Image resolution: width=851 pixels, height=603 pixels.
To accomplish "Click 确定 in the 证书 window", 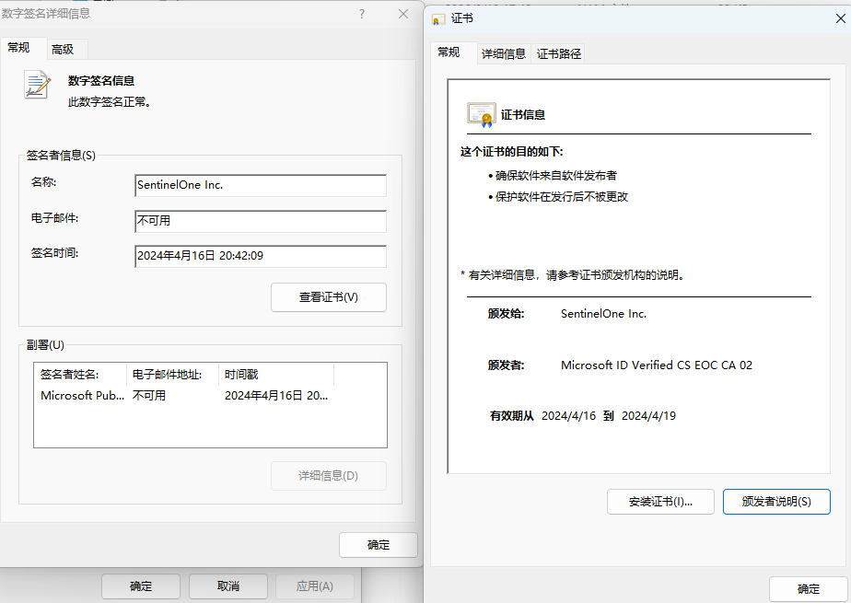I will (x=808, y=589).
